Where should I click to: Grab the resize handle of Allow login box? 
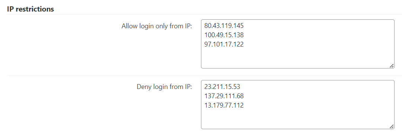click(392, 66)
